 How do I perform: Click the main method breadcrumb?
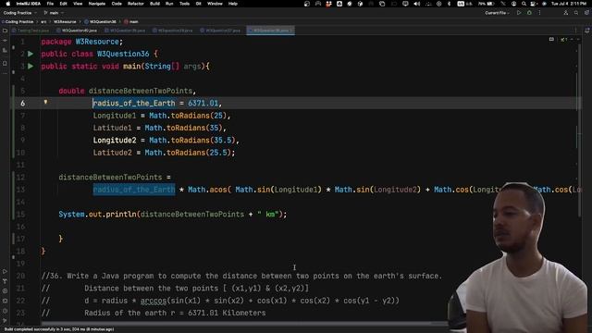[x=131, y=22]
